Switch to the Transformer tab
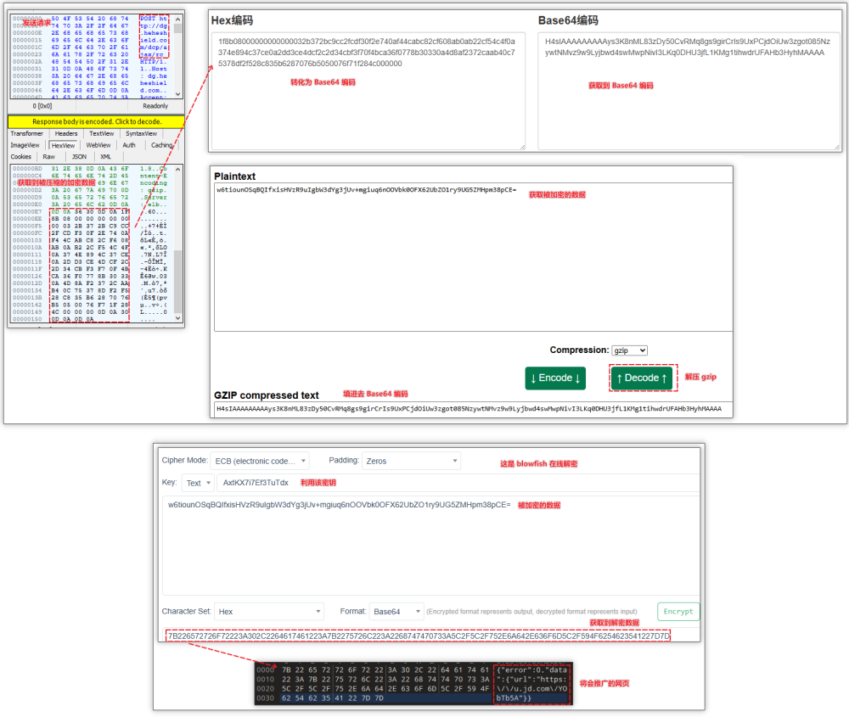This screenshot has width=849, height=717. 27,134
